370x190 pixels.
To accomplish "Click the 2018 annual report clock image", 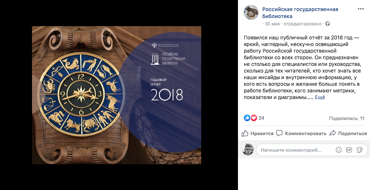I will tap(117, 95).
